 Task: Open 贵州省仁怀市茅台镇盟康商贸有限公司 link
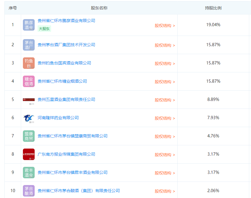(x=73, y=136)
